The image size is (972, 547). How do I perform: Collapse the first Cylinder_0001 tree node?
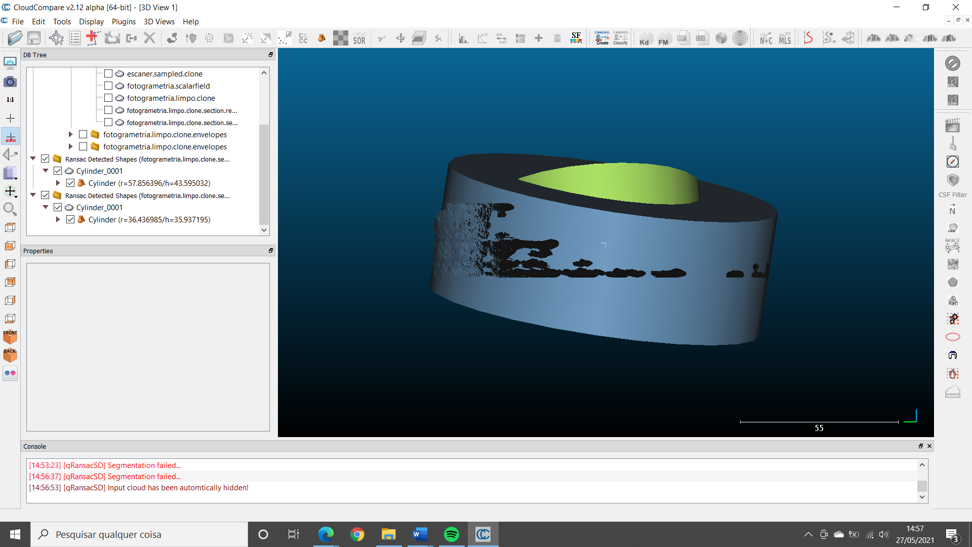(x=45, y=171)
